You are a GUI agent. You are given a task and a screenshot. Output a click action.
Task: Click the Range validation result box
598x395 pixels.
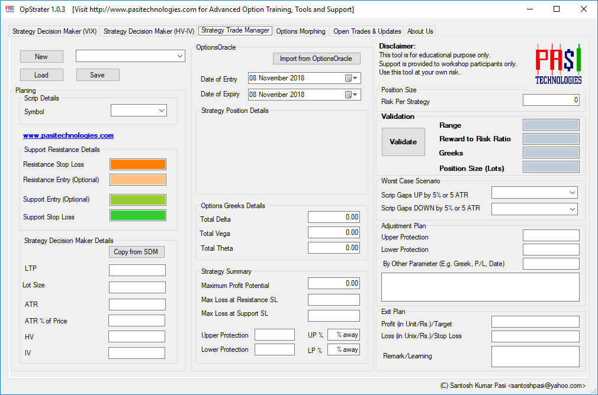[x=551, y=125]
